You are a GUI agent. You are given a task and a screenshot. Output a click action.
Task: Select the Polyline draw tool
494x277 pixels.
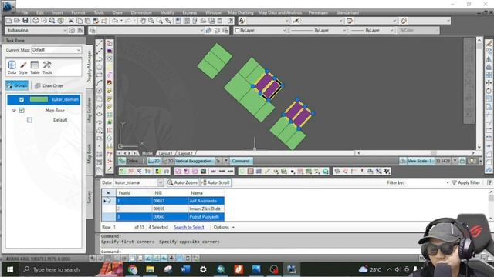(x=100, y=51)
